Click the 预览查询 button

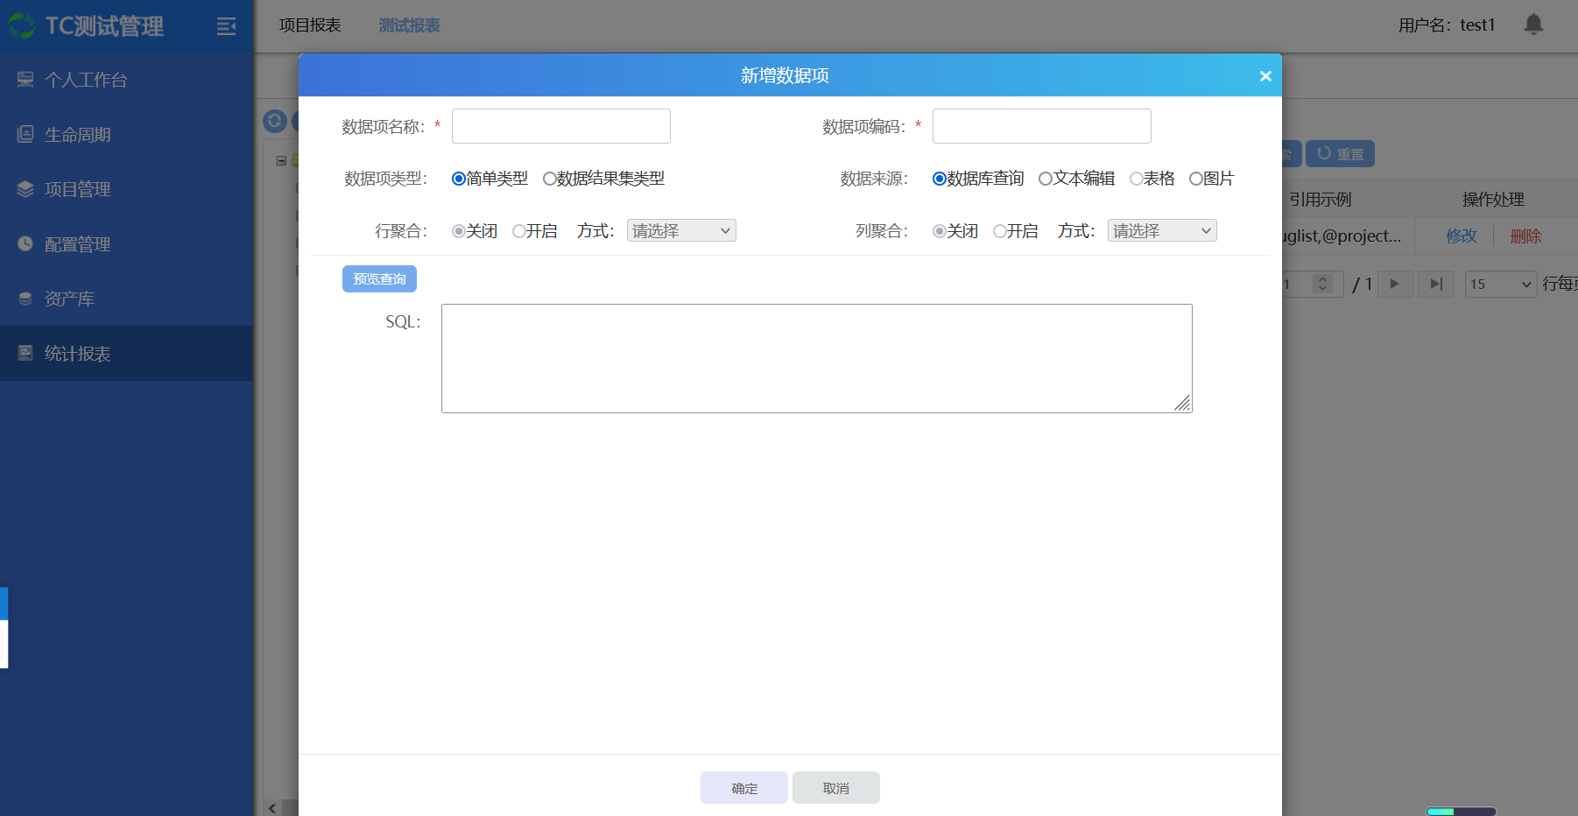[x=379, y=278]
